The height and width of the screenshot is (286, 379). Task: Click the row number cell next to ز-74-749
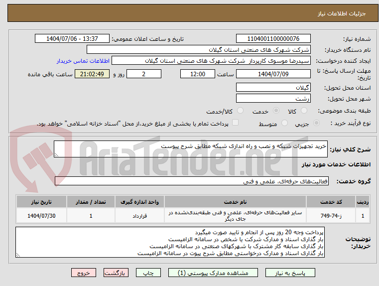[x=363, y=216]
